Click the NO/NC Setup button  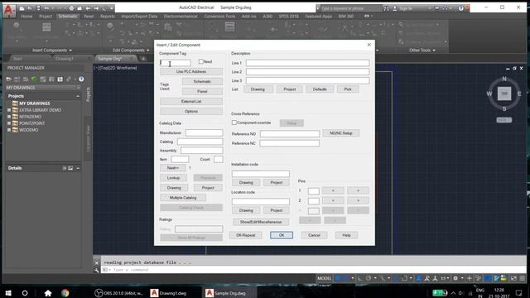(x=340, y=133)
